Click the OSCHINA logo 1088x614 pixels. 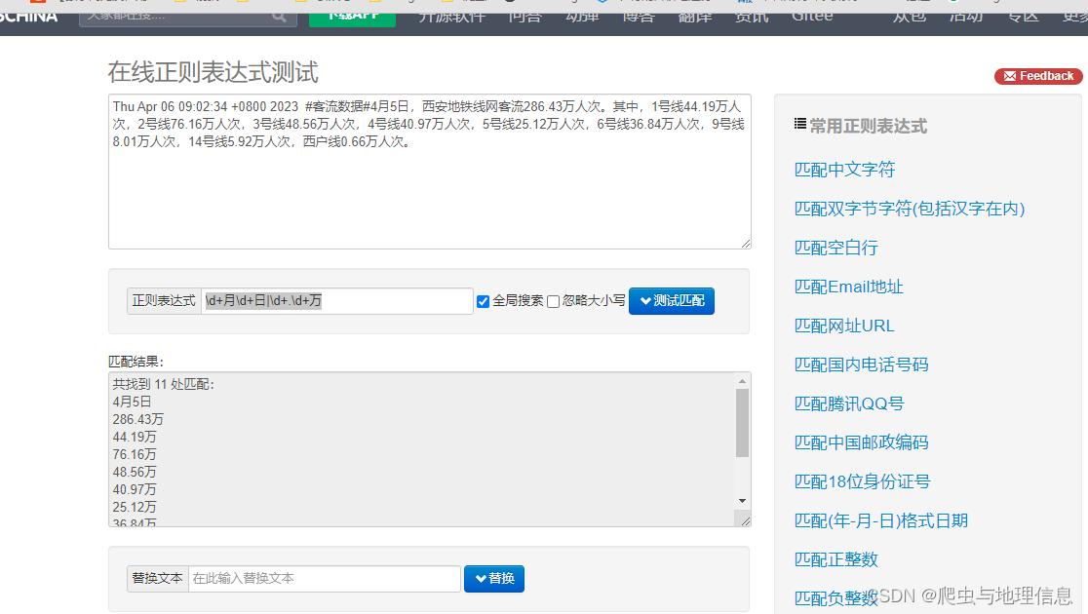tap(31, 15)
